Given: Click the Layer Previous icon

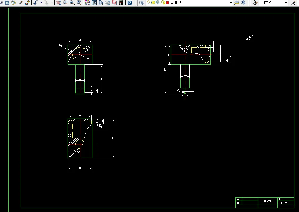Looking at the screenshot, I should click(x=243, y=3).
